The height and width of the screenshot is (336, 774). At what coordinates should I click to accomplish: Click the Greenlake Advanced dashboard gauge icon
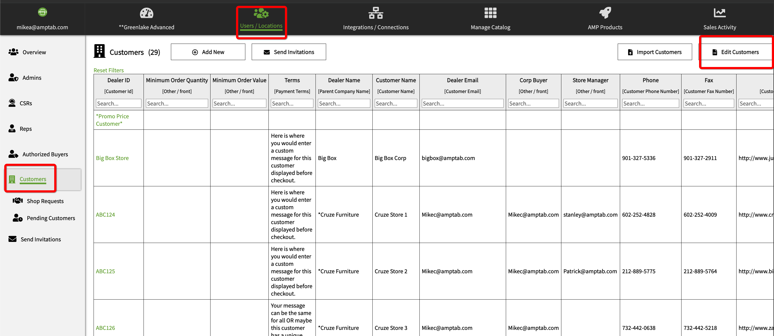click(x=146, y=13)
